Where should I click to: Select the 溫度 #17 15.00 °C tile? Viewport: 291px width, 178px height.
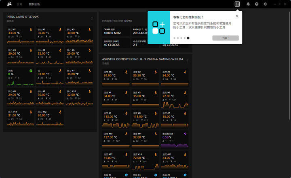[x=116, y=160]
